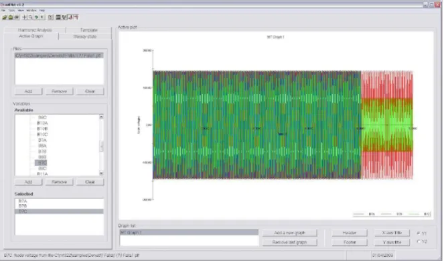Screen dimensions: 444x261
Task: Select highlighted B7C in the Selected list
Action: coord(59,211)
